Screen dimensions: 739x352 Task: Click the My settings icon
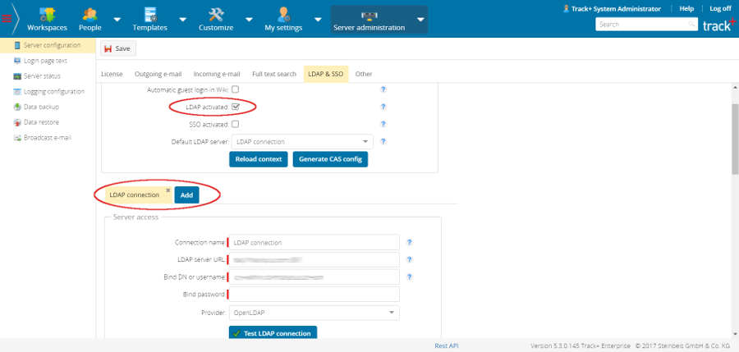click(x=283, y=14)
